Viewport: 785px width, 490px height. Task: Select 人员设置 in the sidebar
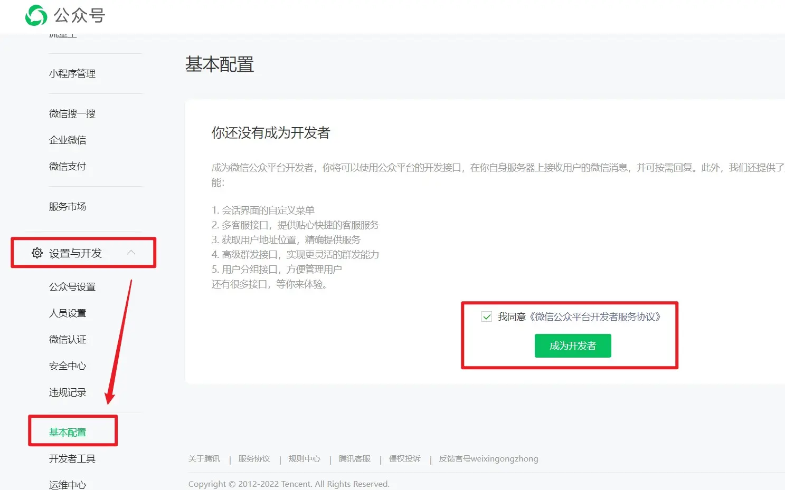tap(68, 313)
